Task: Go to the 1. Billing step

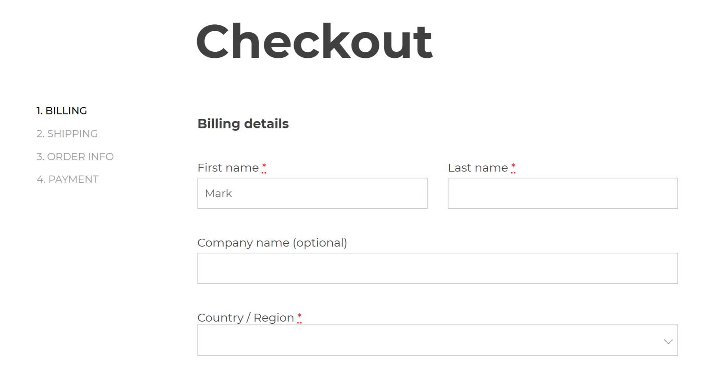Action: point(62,111)
